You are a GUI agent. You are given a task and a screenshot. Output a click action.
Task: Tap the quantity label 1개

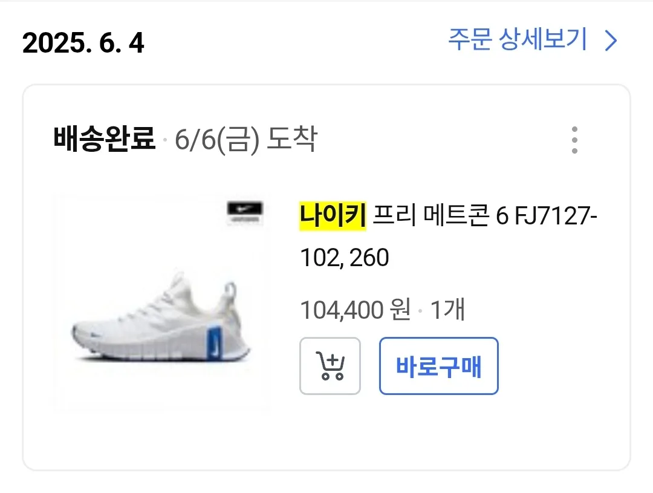(447, 311)
